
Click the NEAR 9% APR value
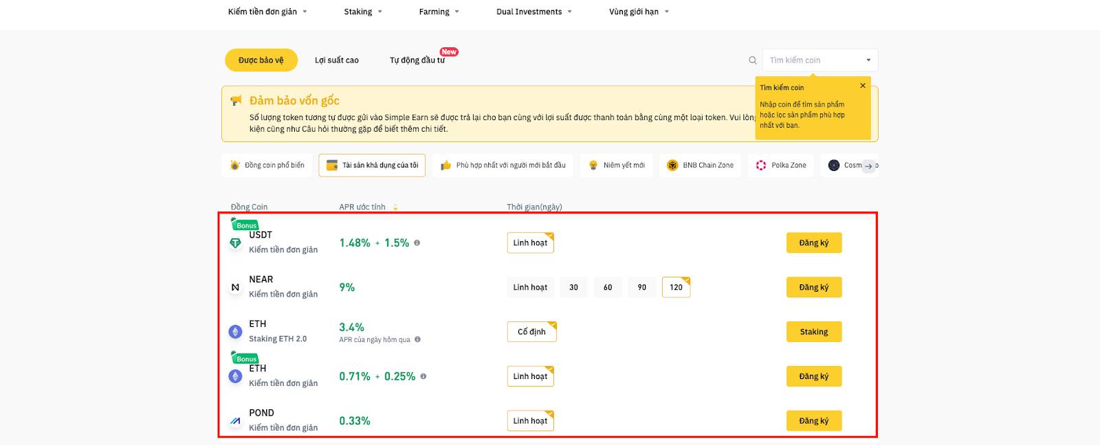tap(347, 288)
